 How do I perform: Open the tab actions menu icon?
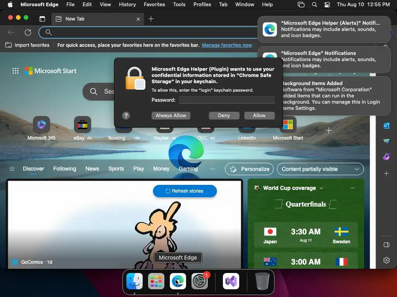pyautogui.click(x=42, y=19)
